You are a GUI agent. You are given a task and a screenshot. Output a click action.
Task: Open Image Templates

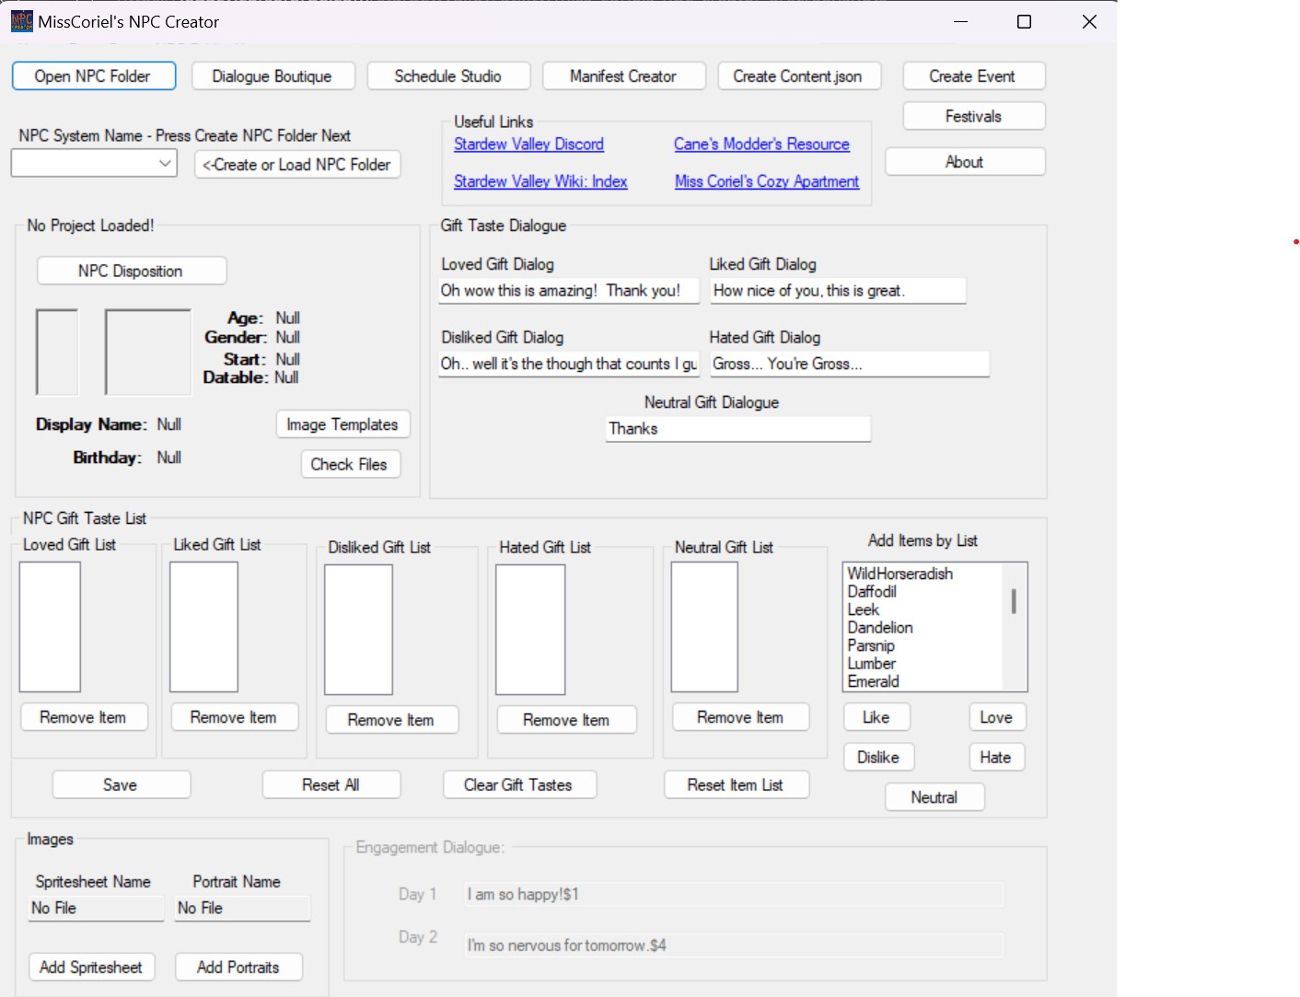coord(343,424)
